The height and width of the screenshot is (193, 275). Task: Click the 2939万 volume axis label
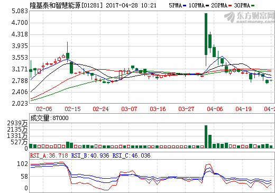[17, 123]
